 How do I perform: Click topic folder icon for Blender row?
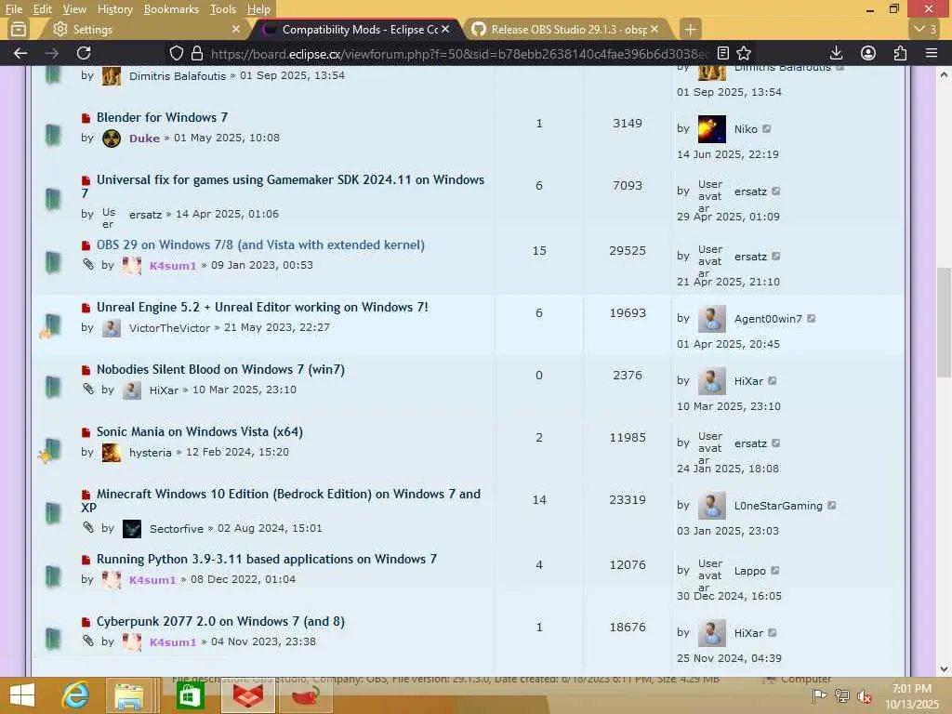(x=53, y=135)
